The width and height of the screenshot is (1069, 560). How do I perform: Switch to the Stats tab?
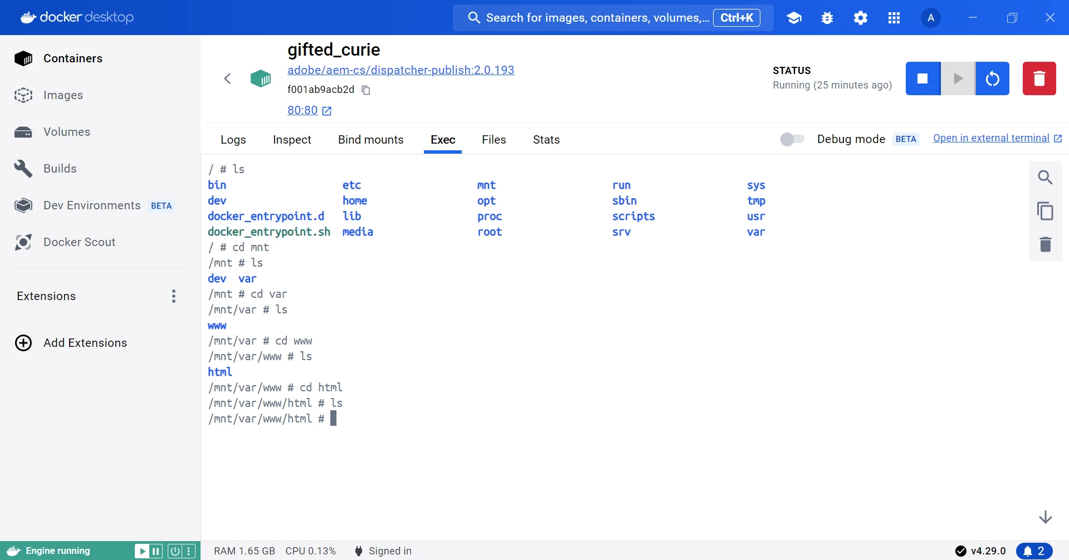[x=546, y=140]
